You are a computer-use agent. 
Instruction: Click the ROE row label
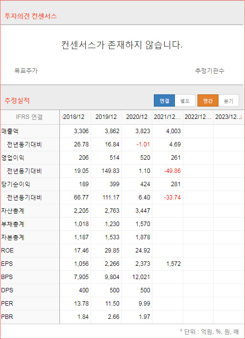7,251
